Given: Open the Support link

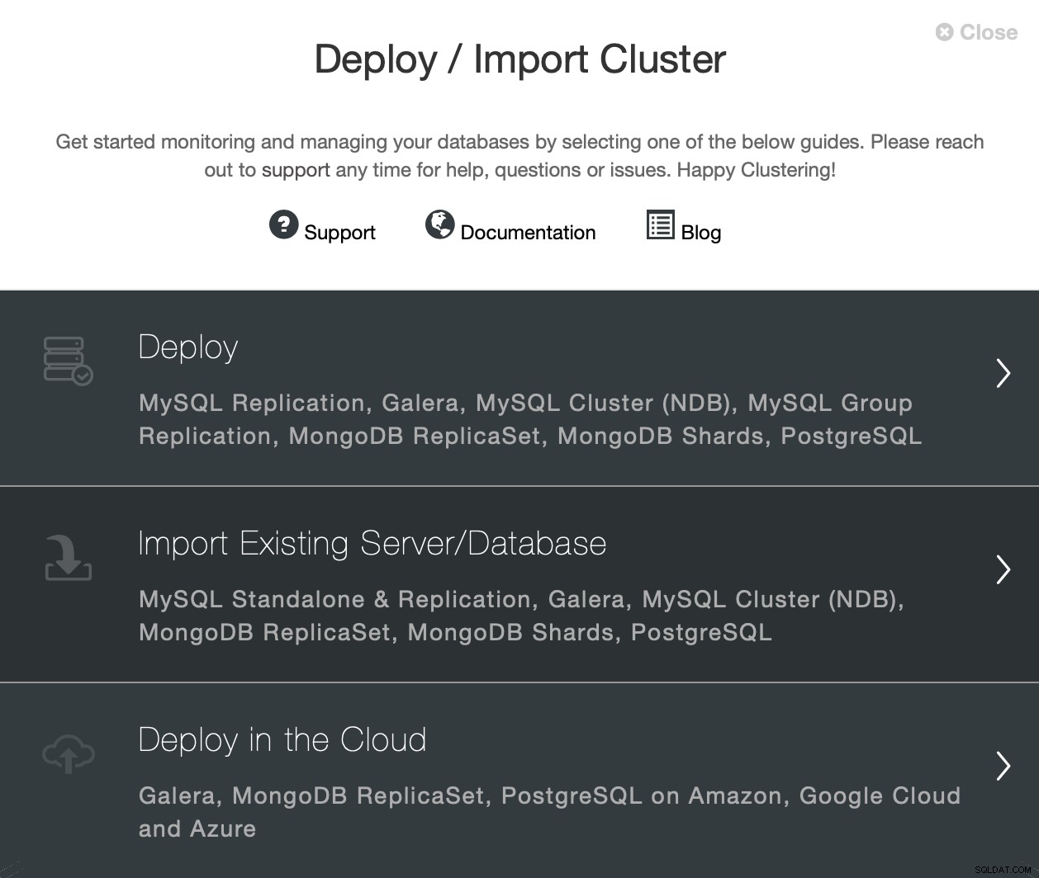Looking at the screenshot, I should pyautogui.click(x=339, y=233).
